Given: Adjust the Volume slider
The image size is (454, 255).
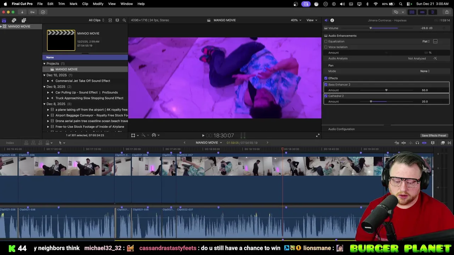Looking at the screenshot, I should coord(371,28).
